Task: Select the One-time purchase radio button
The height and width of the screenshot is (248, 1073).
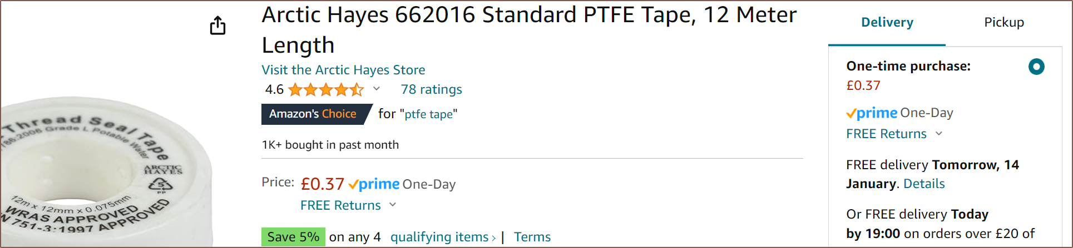Action: [1036, 67]
